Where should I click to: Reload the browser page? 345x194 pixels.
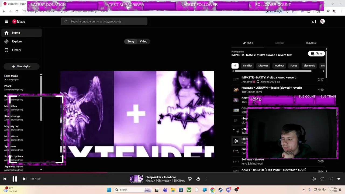click(x=17, y=11)
